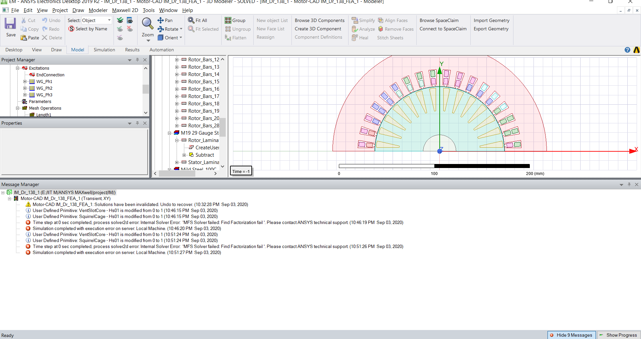
Task: Click the Simplify icon
Action: pyautogui.click(x=355, y=20)
